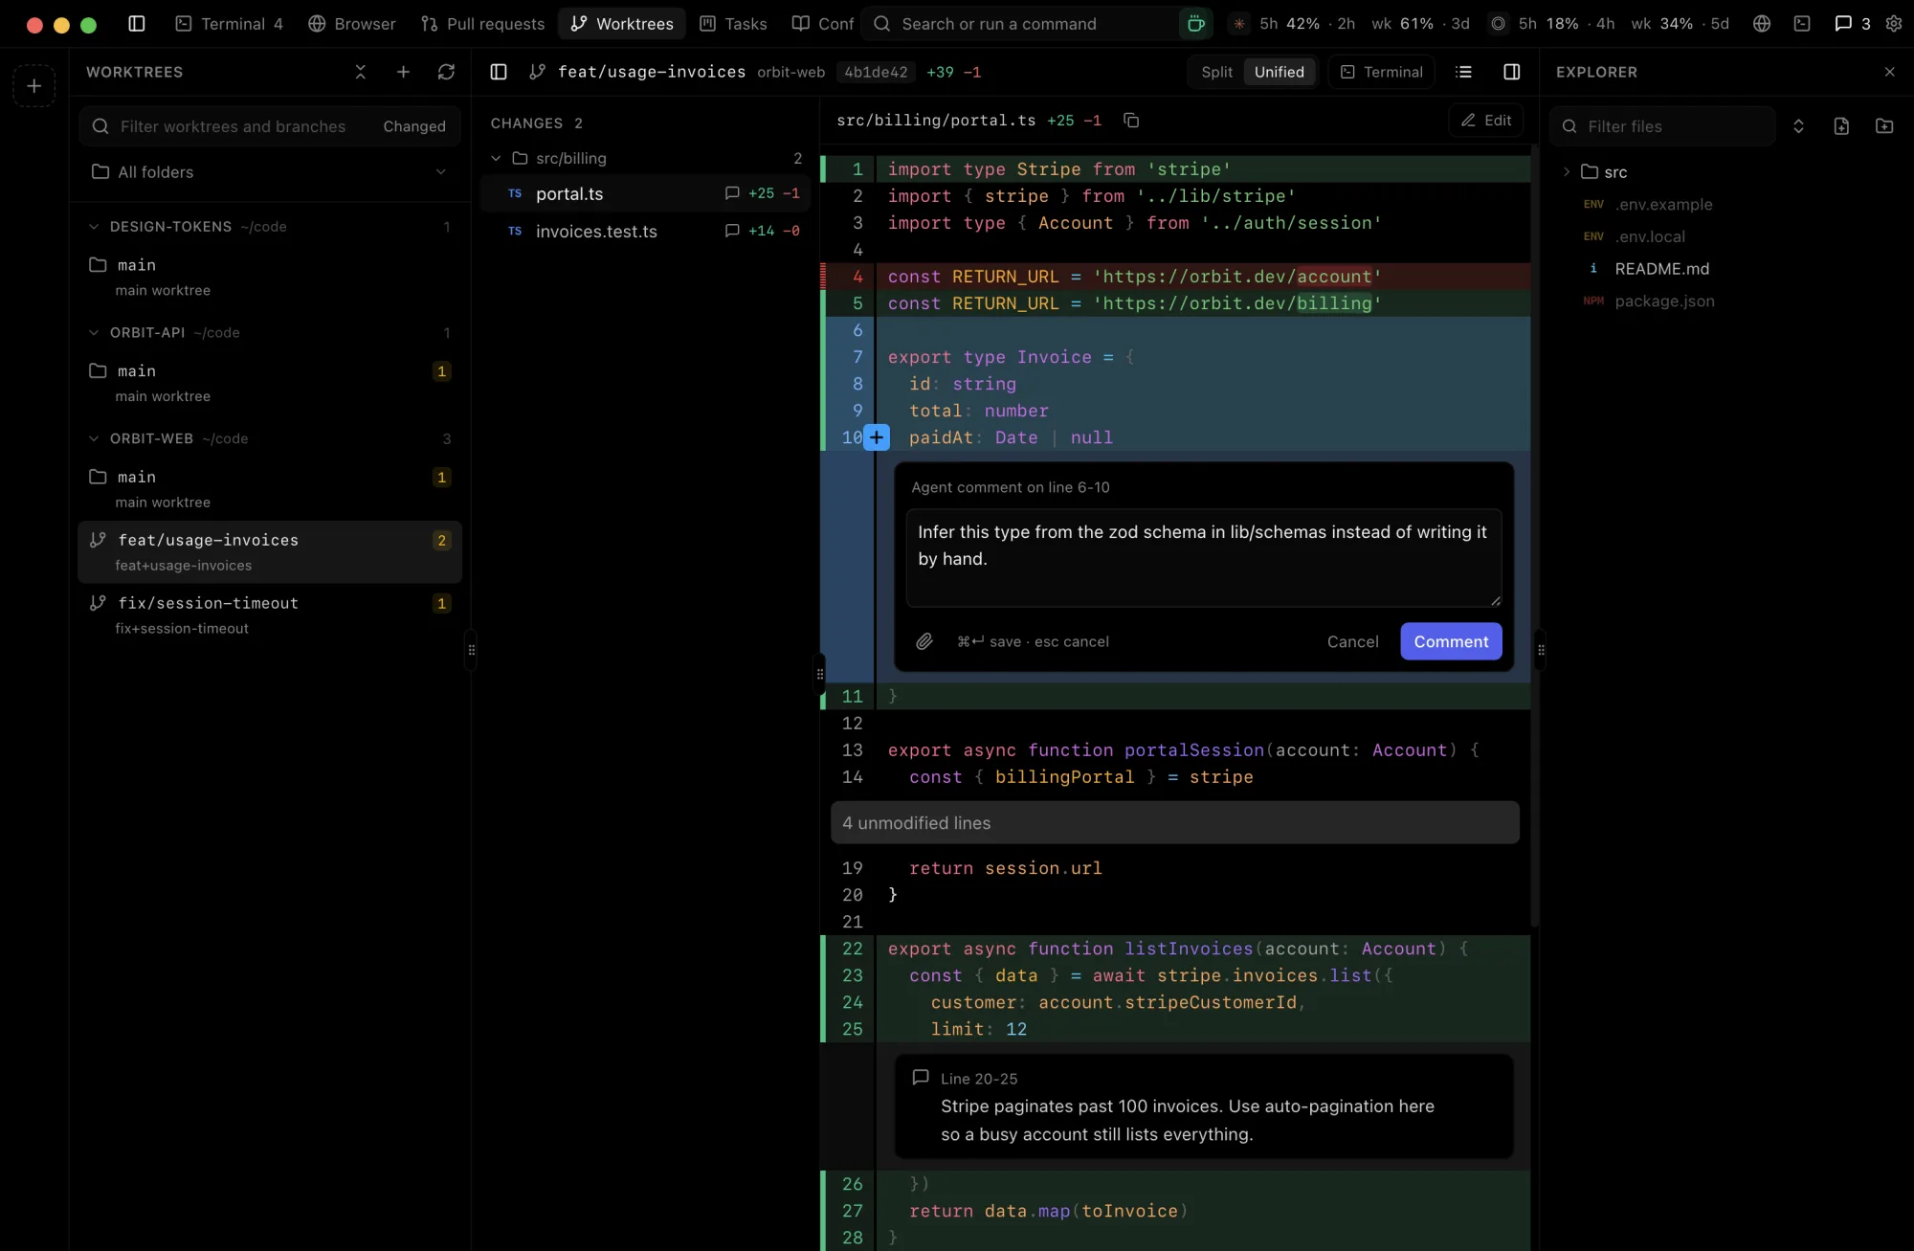Viewport: 1914px width, 1251px height.
Task: Open settings gear icon
Action: point(1894,24)
